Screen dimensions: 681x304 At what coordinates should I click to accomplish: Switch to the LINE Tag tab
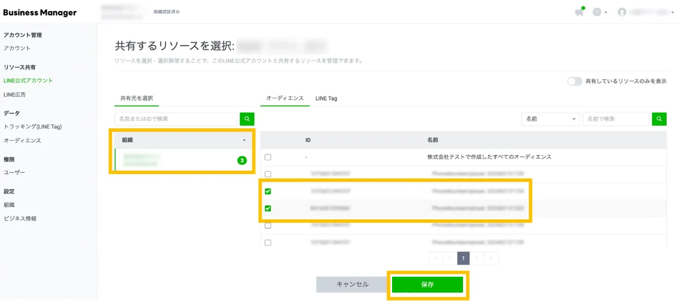326,98
